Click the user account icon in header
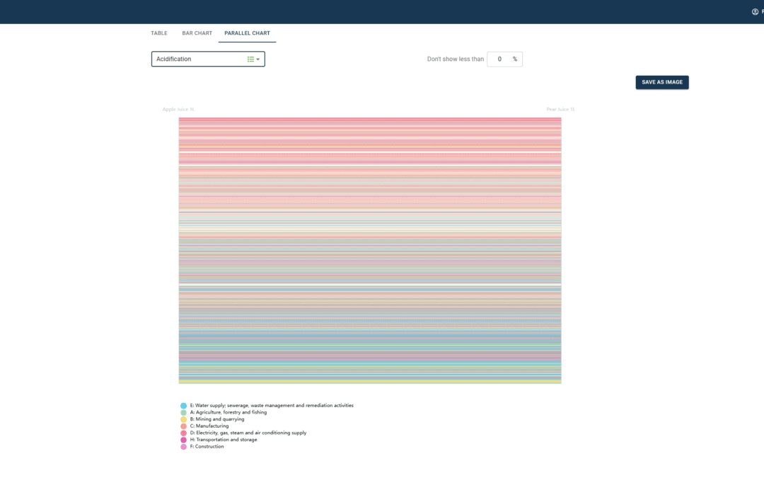 [x=755, y=11]
